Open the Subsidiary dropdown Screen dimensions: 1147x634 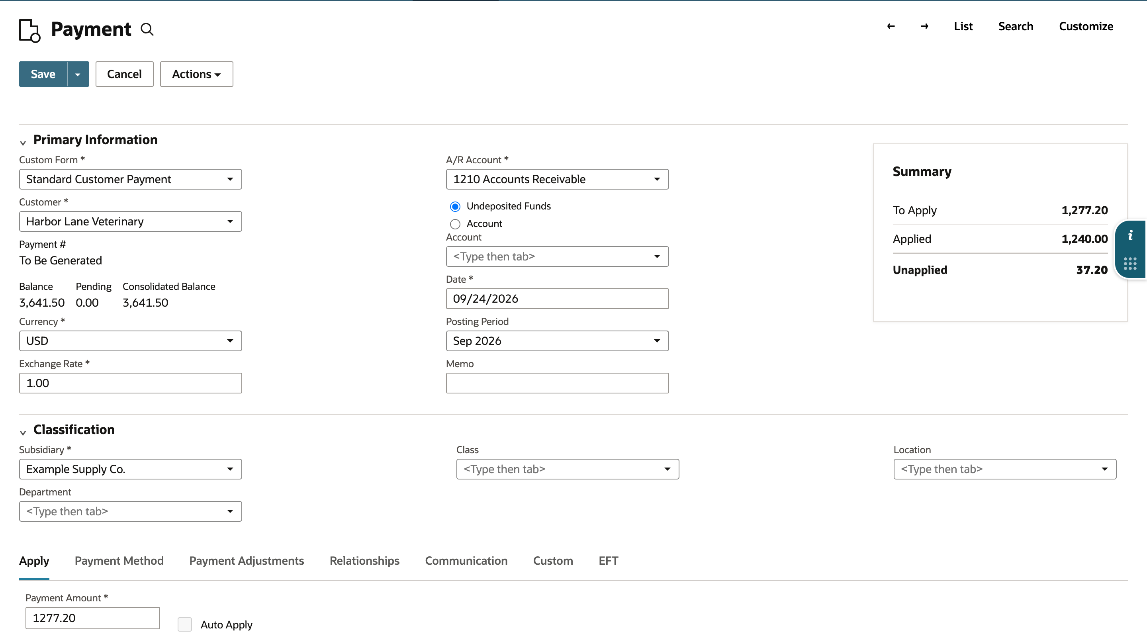(131, 469)
